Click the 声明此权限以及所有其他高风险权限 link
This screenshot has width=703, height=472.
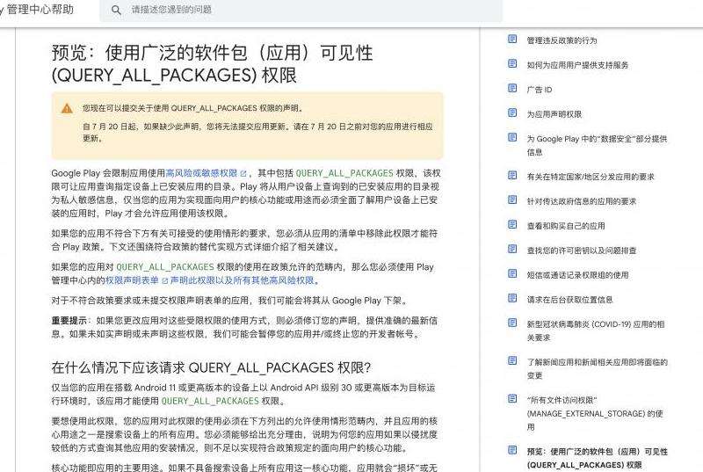click(x=244, y=280)
